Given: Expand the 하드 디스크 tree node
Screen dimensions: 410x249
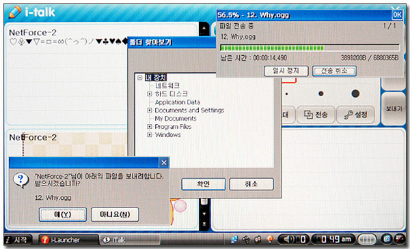Looking at the screenshot, I should pos(149,93).
